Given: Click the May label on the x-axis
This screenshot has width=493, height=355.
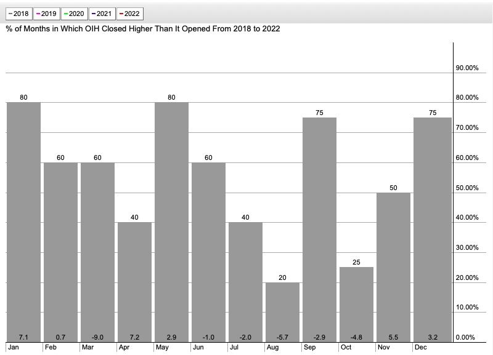Looking at the screenshot, I should [x=162, y=347].
